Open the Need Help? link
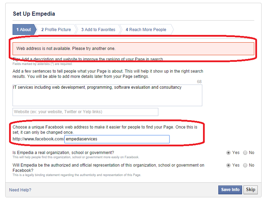Screen dimensions: 271x204 (20, 190)
